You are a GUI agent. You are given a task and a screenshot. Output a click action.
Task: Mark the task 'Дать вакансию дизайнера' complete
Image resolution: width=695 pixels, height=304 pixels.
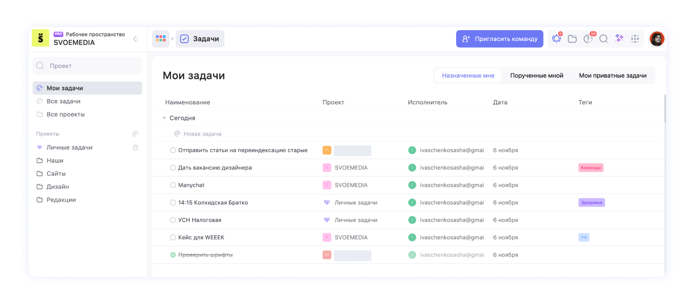tap(173, 168)
